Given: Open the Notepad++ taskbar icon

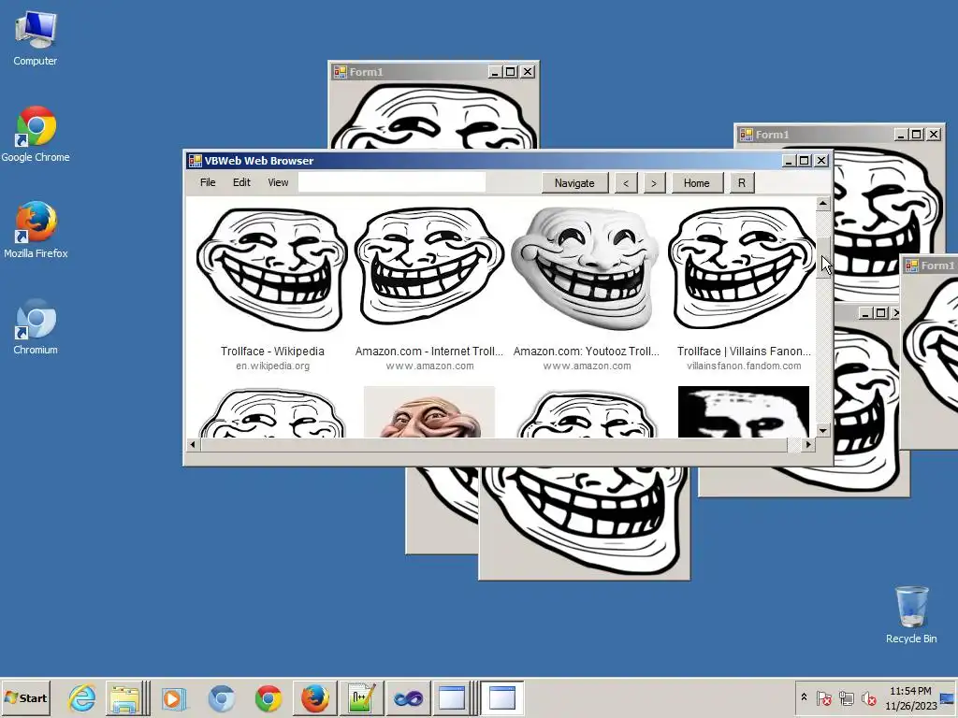Looking at the screenshot, I should (x=362, y=697).
